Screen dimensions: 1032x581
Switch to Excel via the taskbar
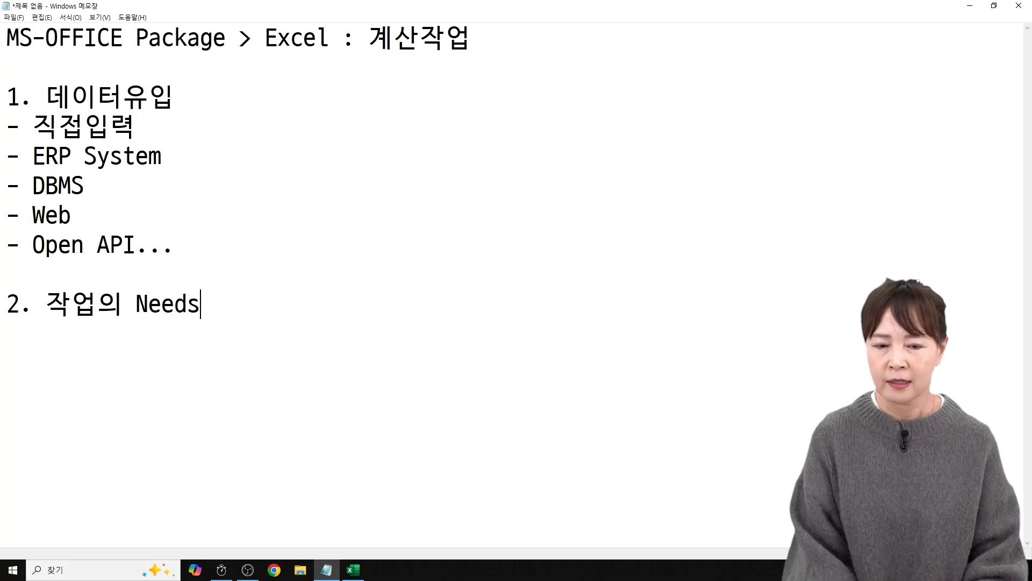tap(353, 570)
